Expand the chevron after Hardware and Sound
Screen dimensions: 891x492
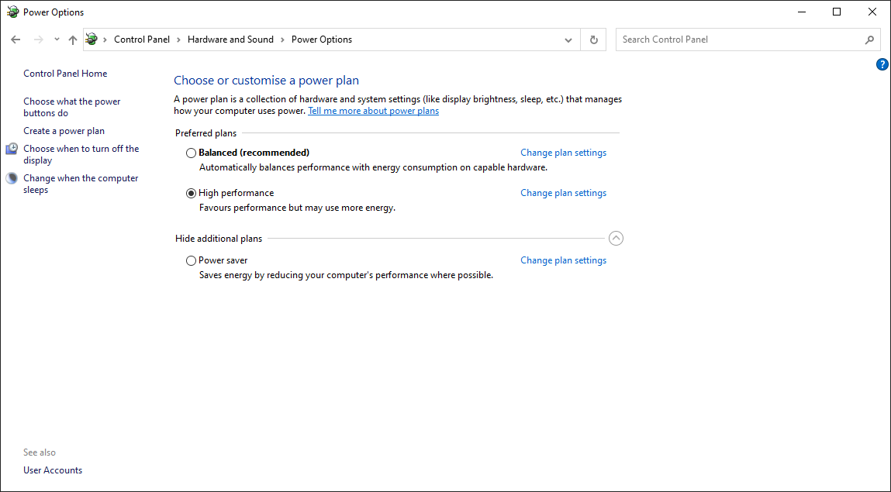282,40
